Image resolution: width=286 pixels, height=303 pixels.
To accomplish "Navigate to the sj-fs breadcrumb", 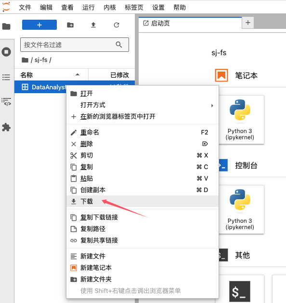I will click(41, 60).
